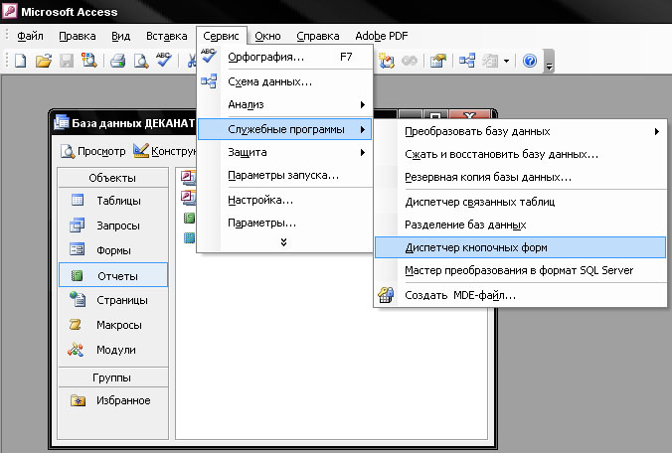Open the Вид menu
This screenshot has width=672, height=453.
pyautogui.click(x=120, y=36)
